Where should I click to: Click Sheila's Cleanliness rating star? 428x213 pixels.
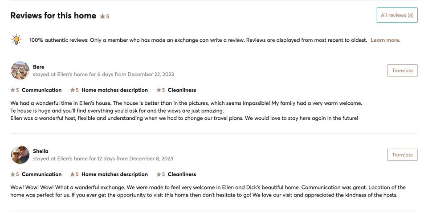[159, 174]
